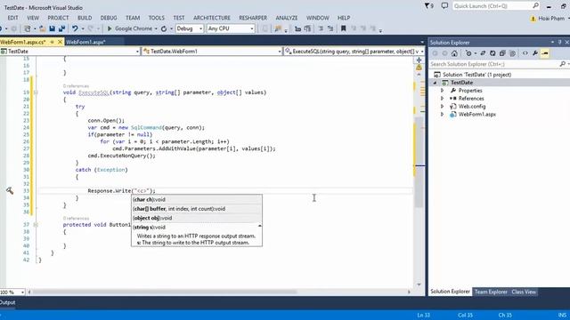Viewport: 570px width, 320px height.
Task: Toggle Preview Selected Items icon
Action: 545,53
